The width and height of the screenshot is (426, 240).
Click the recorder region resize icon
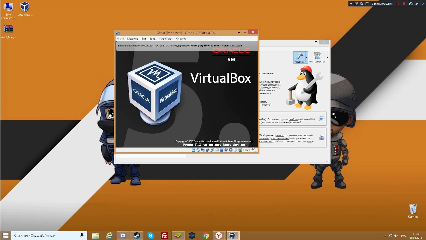[367, 4]
